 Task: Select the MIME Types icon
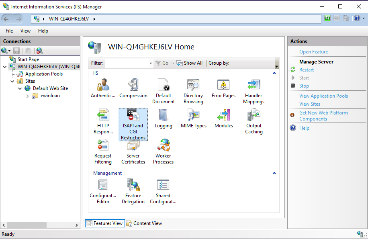[193, 118]
